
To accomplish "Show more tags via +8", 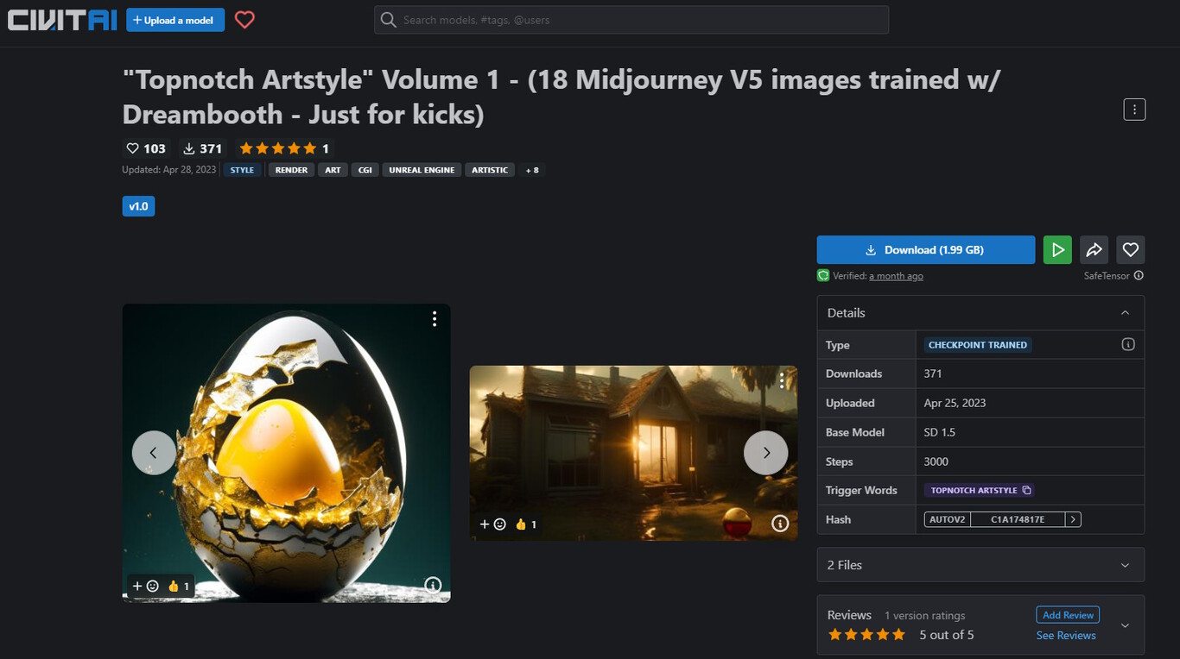I will tap(532, 170).
